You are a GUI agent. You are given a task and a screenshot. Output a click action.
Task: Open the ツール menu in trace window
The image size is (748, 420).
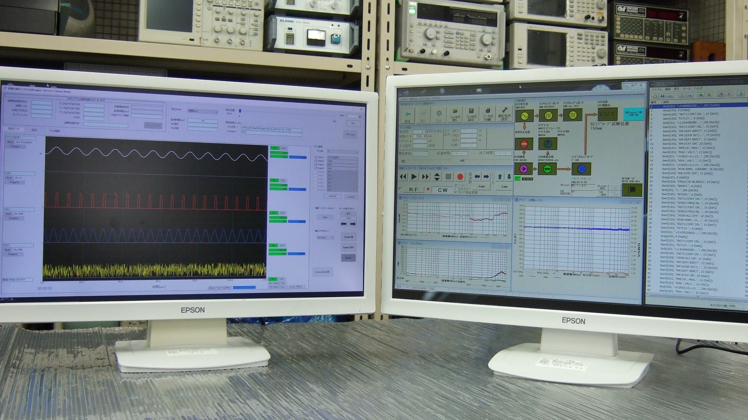[x=686, y=89]
